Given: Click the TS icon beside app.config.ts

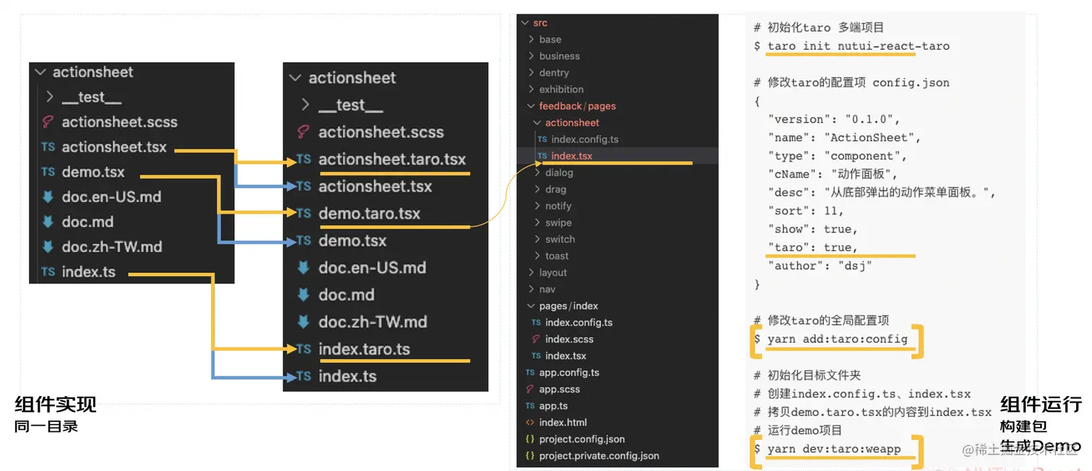Looking at the screenshot, I should [x=530, y=373].
